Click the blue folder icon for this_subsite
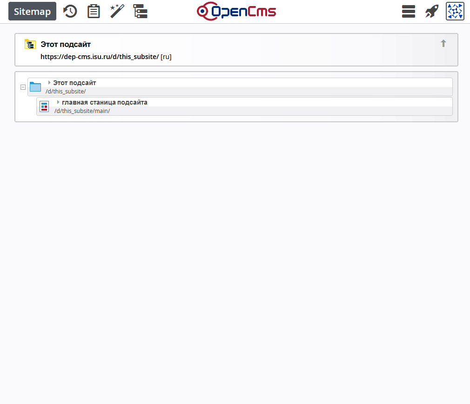 35,86
